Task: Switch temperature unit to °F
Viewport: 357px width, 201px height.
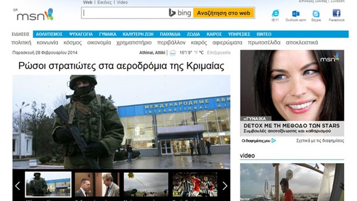Action: 196,53
